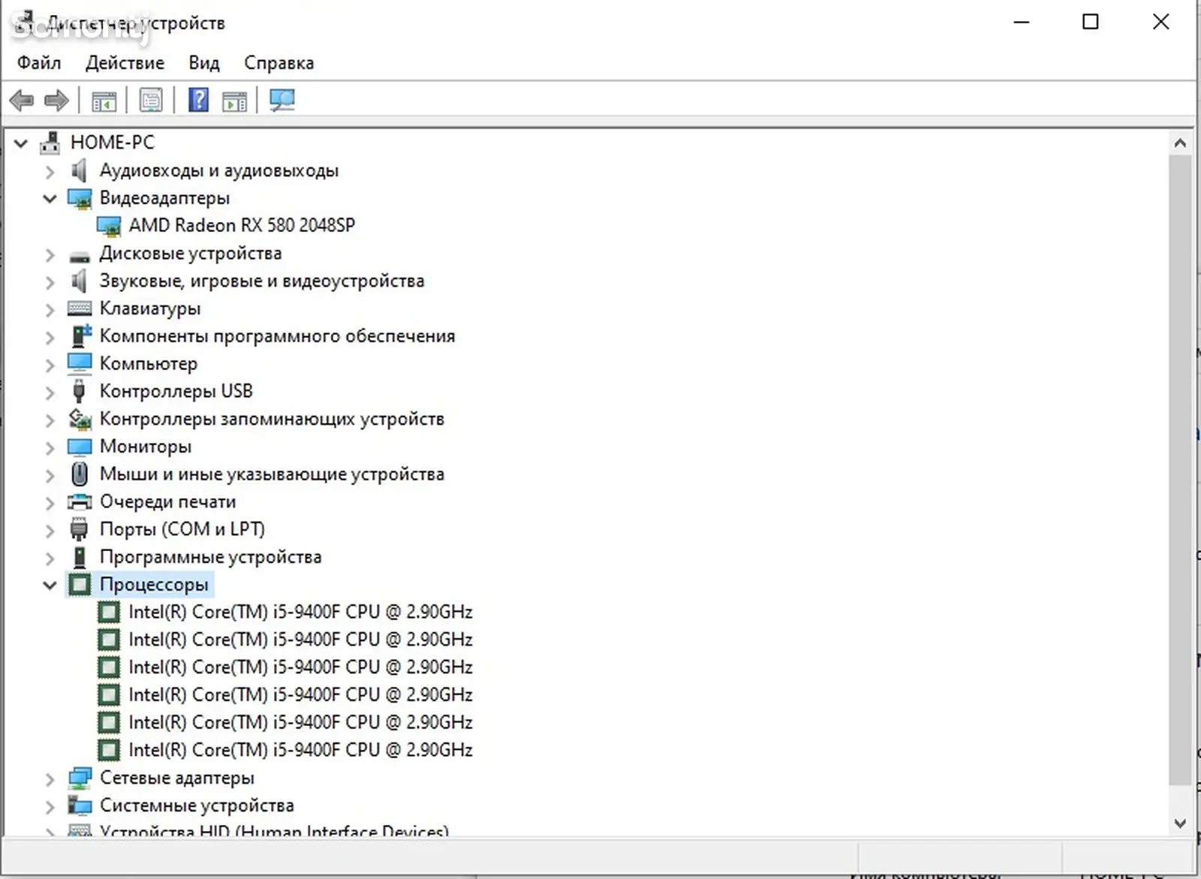Image resolution: width=1201 pixels, height=879 pixels.
Task: Expand the Дисковые устройства node
Action: click(50, 254)
